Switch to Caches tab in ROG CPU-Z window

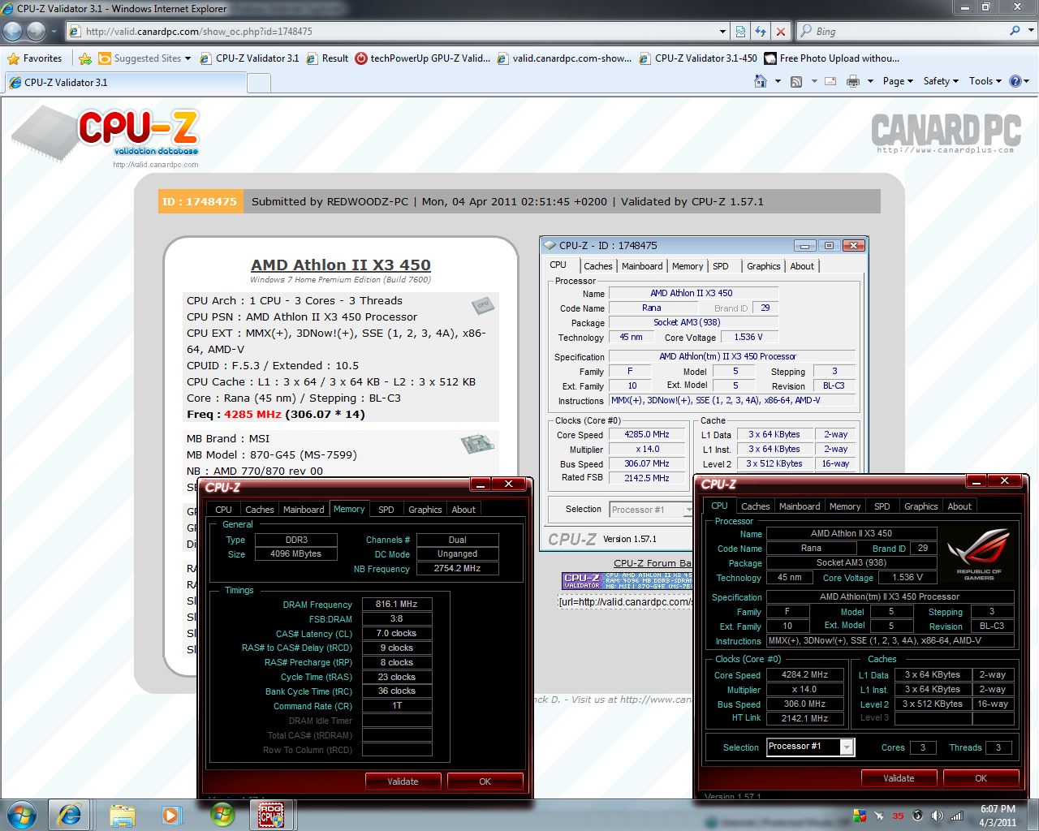tap(755, 506)
